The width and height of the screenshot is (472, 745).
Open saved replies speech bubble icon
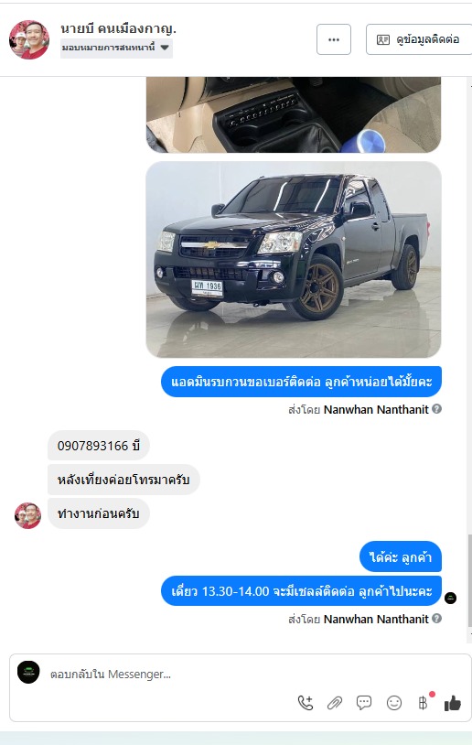(364, 702)
